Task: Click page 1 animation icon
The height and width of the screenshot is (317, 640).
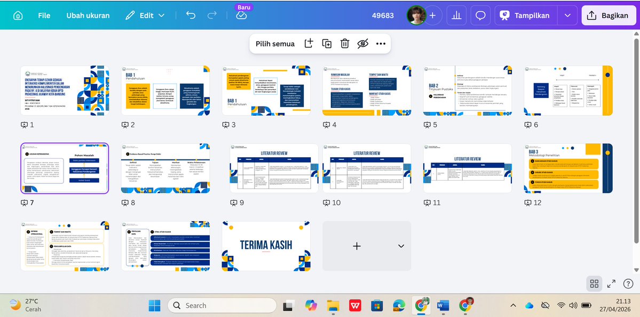Action: [25, 125]
